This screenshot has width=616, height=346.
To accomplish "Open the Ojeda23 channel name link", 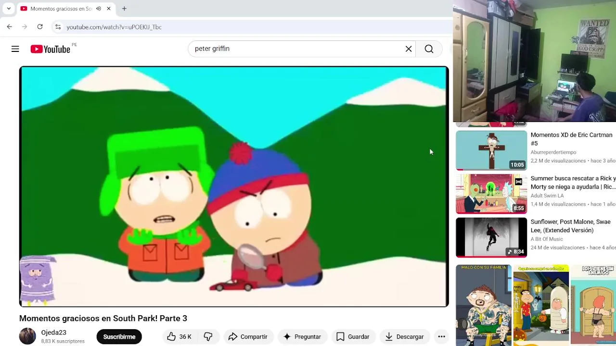I will tap(53, 333).
